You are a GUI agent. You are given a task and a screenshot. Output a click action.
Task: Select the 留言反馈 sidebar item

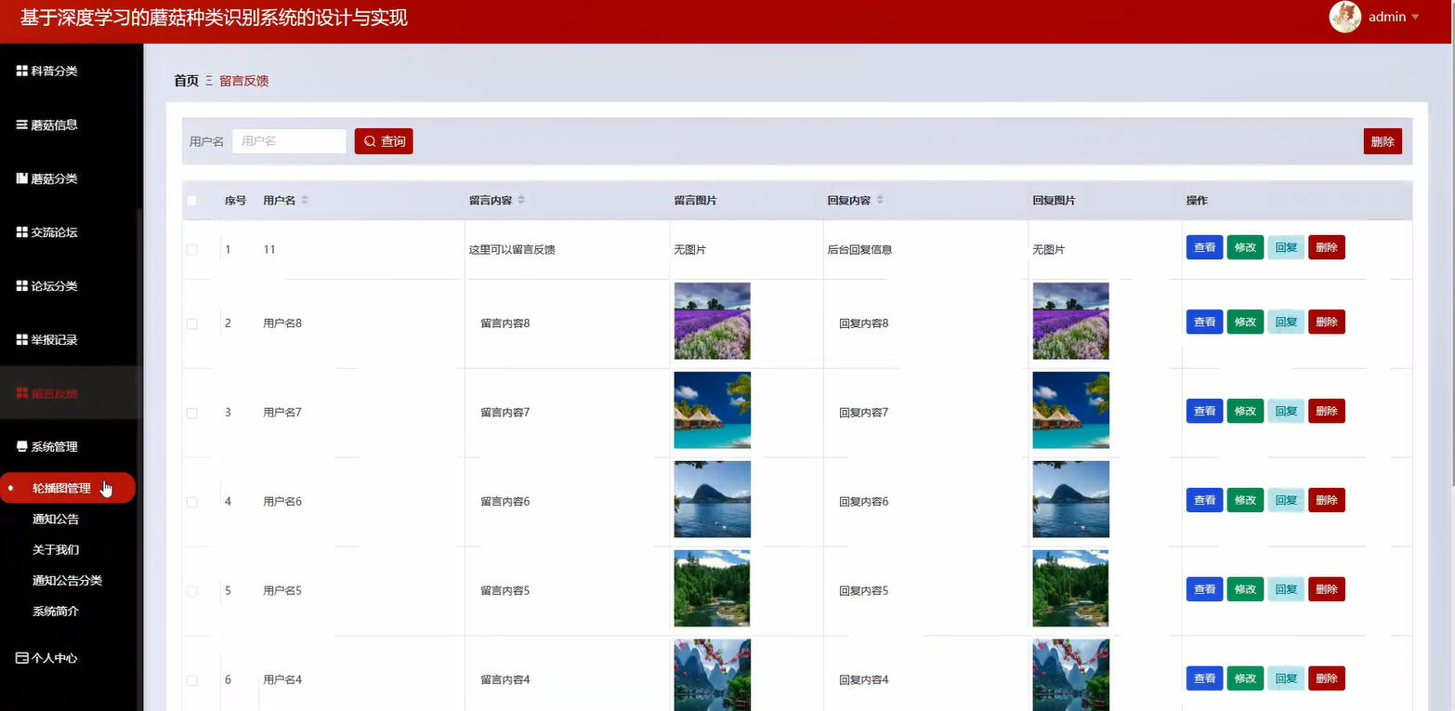coord(70,393)
